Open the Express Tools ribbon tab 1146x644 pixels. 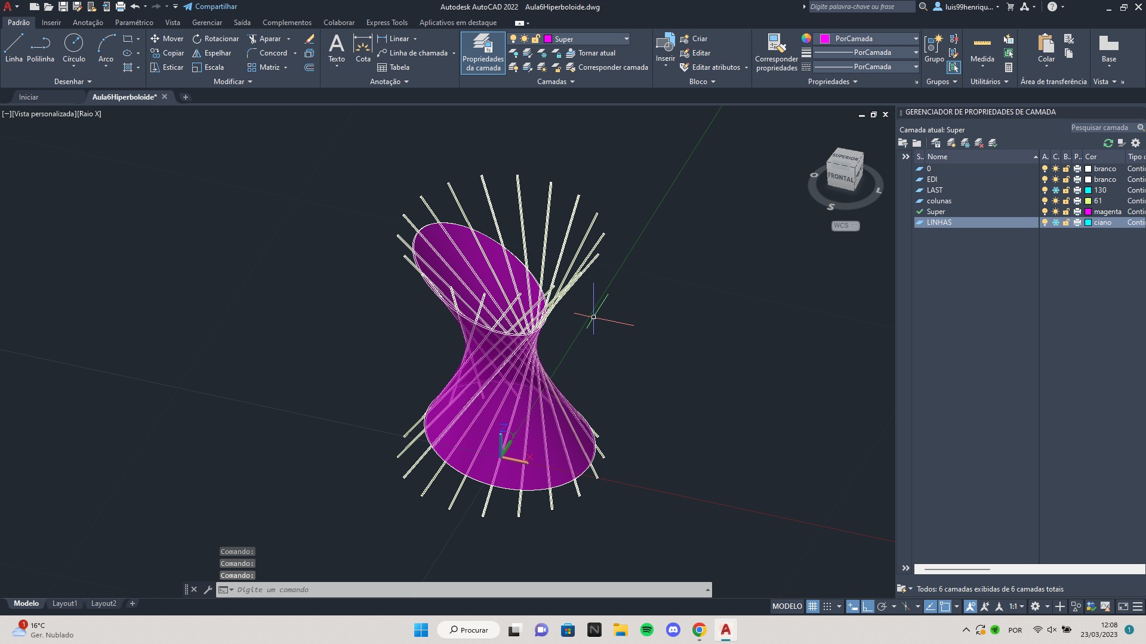[387, 23]
